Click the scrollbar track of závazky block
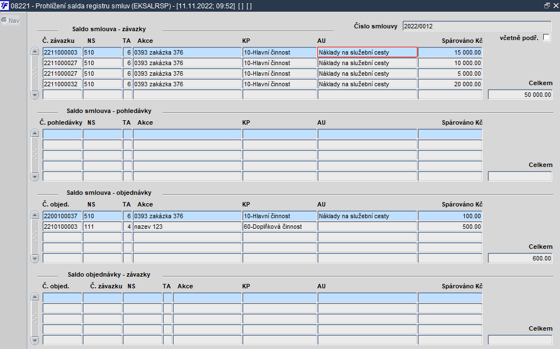This screenshot has width=560, height=349. [x=35, y=73]
